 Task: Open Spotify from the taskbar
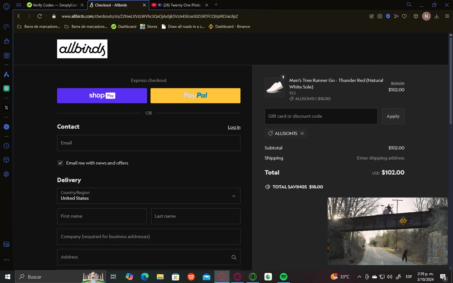coord(284,277)
